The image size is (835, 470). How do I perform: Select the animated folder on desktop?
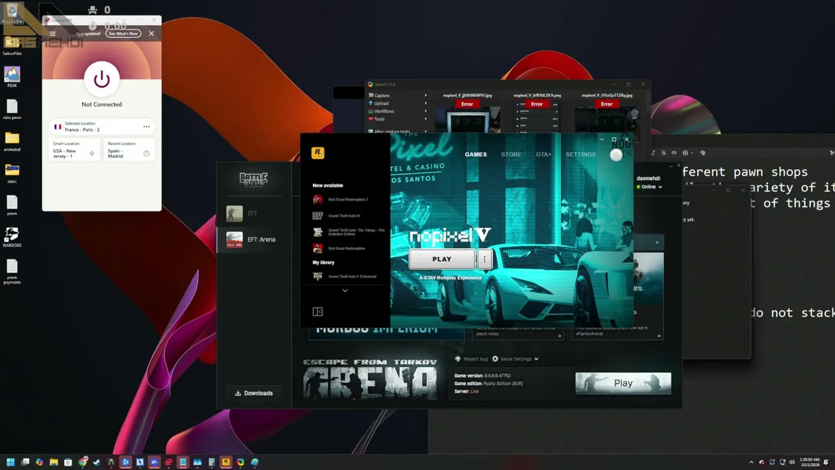pyautogui.click(x=12, y=141)
